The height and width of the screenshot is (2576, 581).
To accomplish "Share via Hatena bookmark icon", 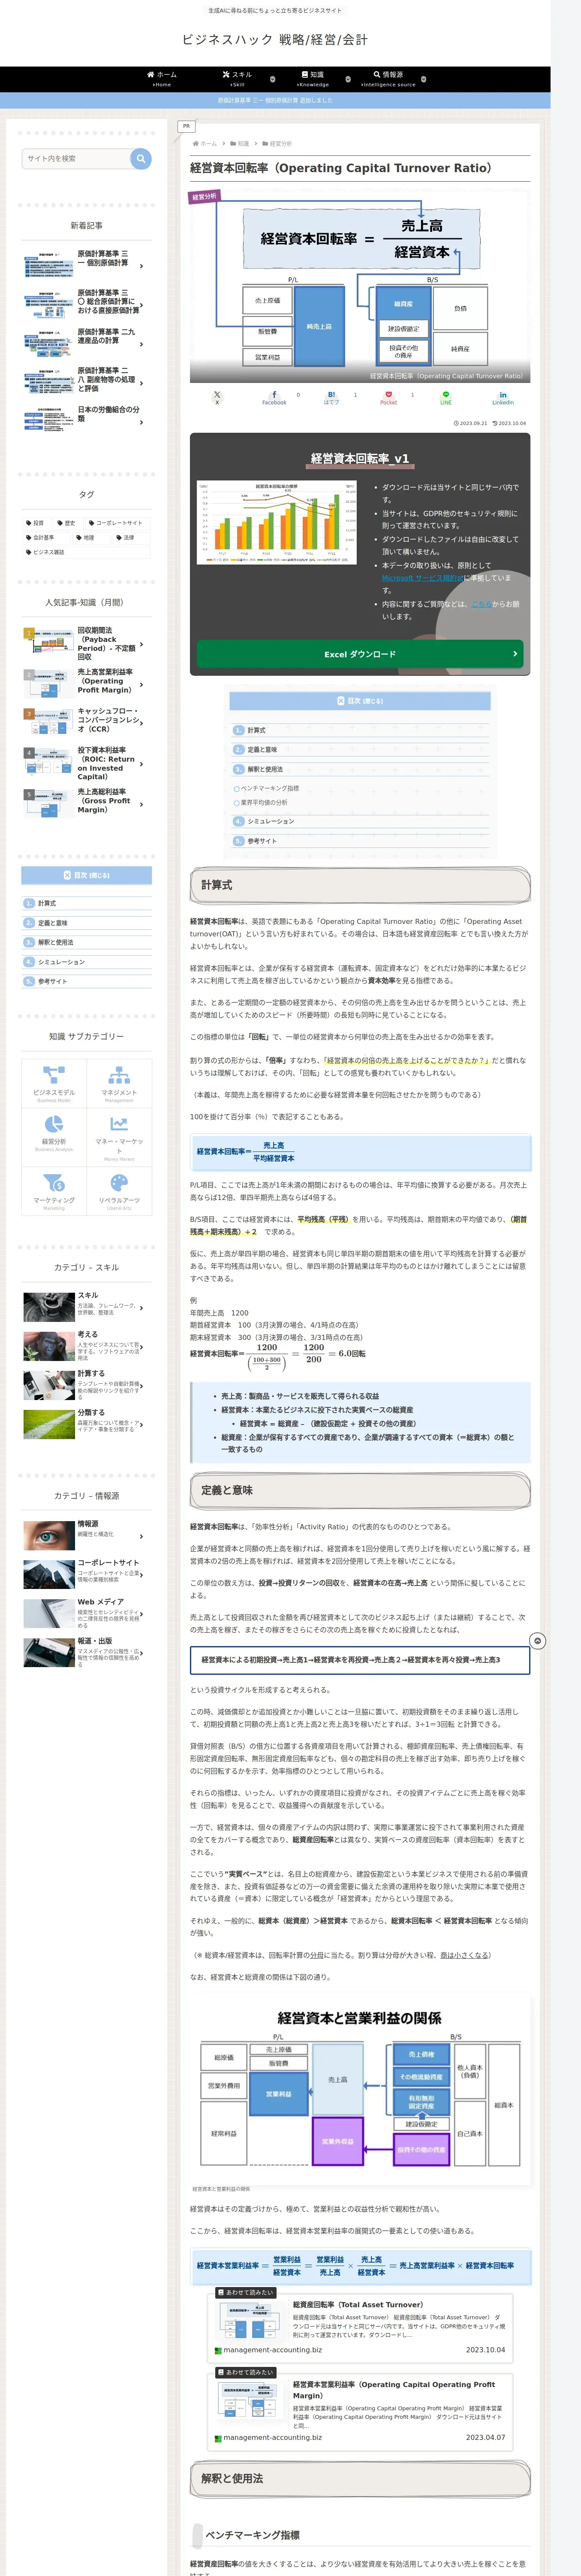I will tap(331, 397).
